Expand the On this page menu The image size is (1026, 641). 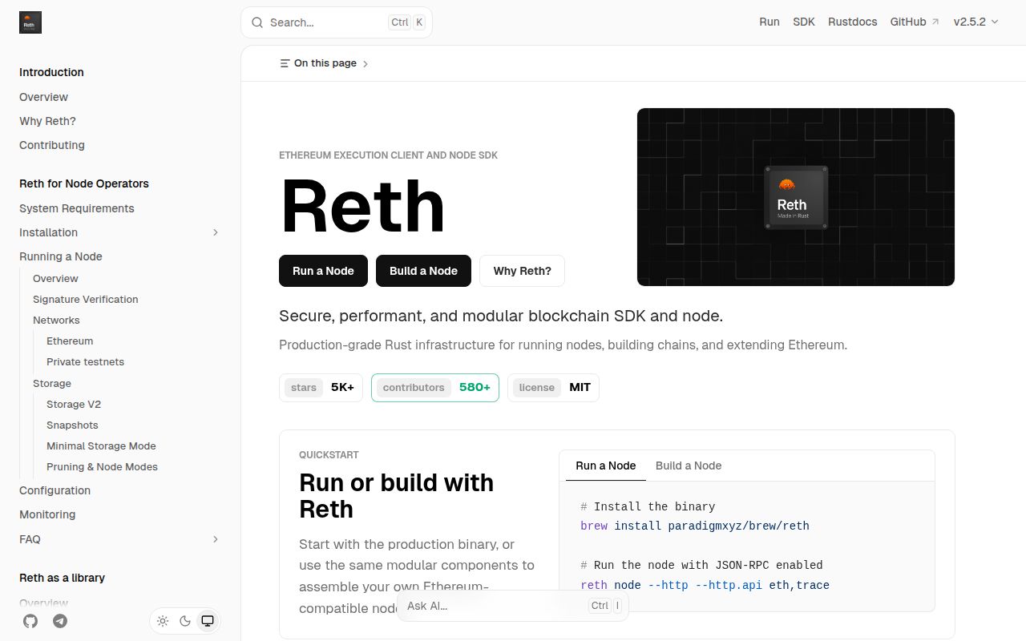pos(324,63)
